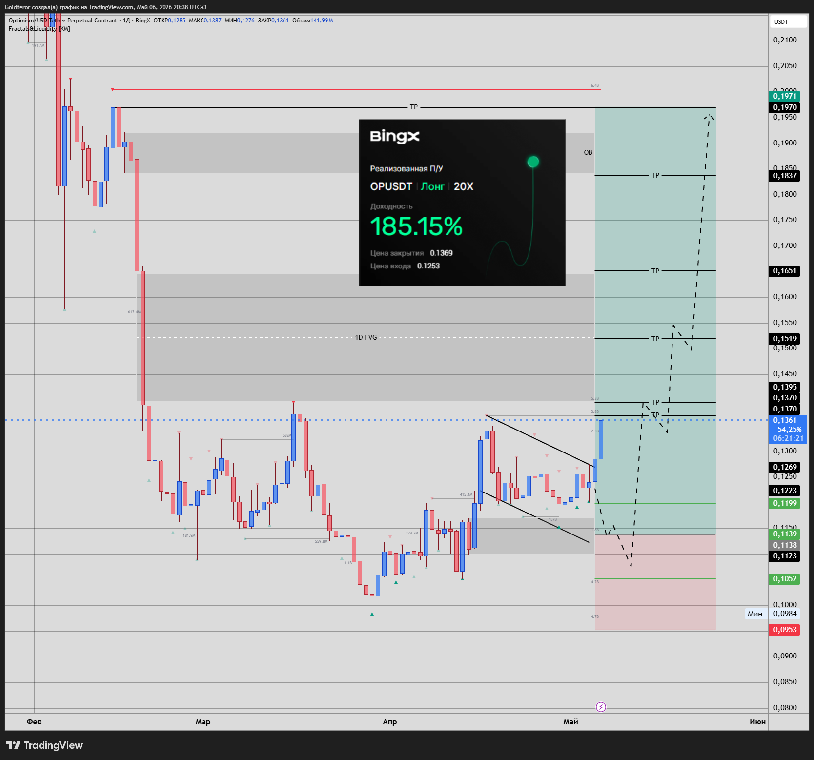Click the green 0,1139 entry price tag

(x=785, y=534)
